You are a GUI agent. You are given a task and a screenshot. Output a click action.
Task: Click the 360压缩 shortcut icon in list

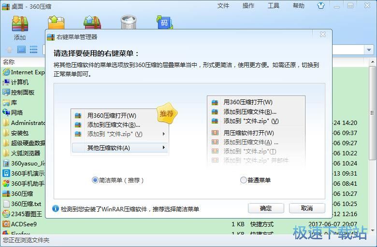coord(6,193)
